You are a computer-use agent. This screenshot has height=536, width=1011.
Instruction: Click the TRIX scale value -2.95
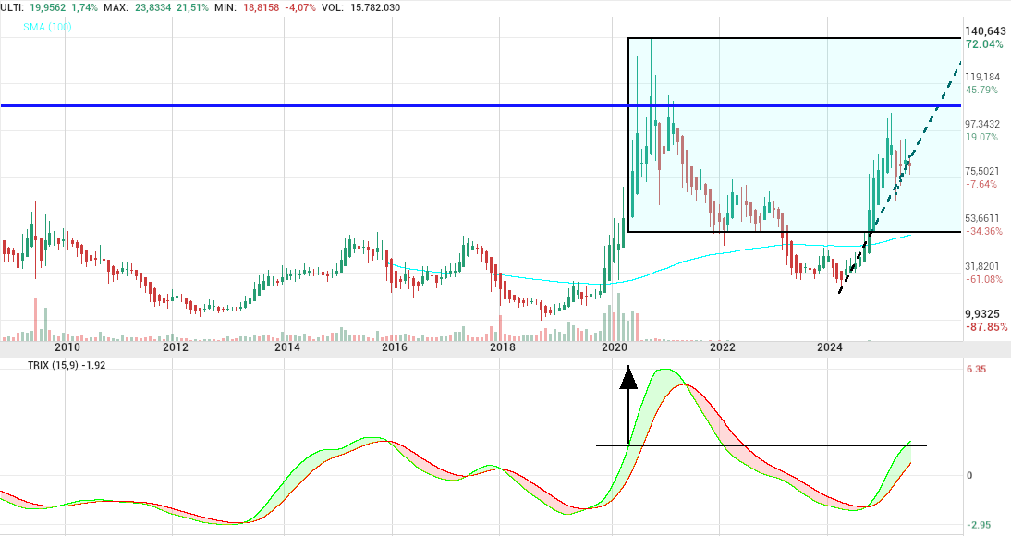pyautogui.click(x=980, y=525)
